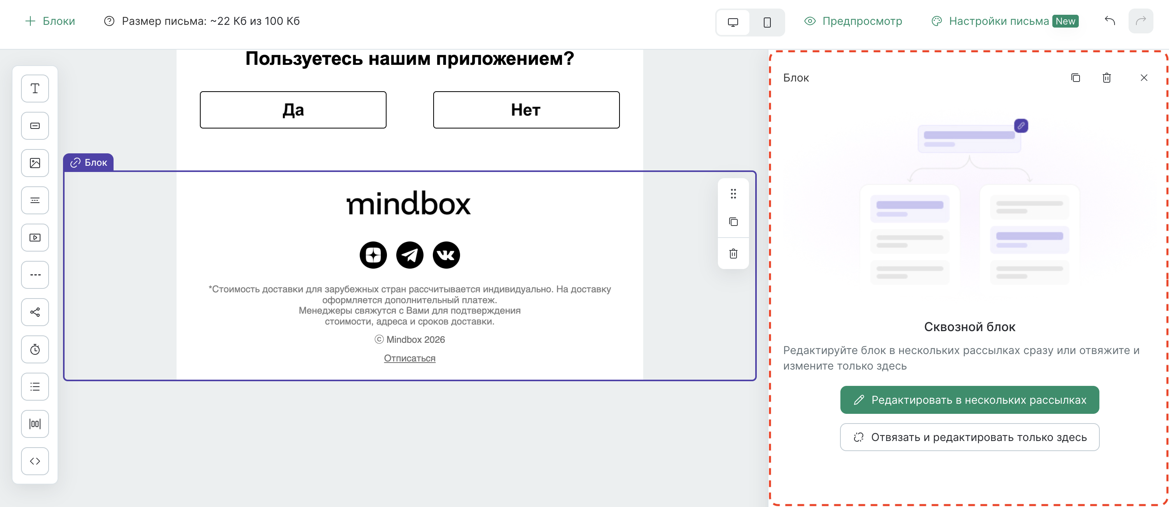1169x507 pixels.
Task: Open Предпросмотр of the email
Action: pos(853,21)
